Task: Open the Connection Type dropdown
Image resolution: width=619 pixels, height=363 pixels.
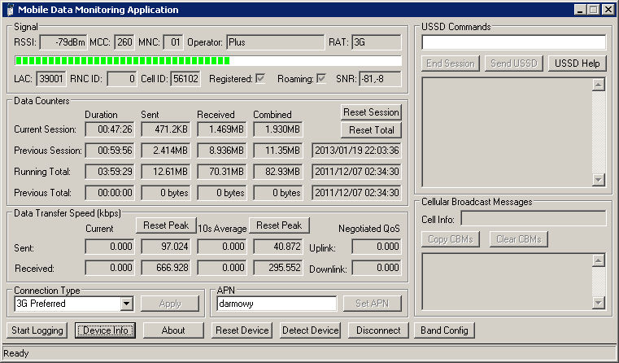Action: tap(125, 304)
